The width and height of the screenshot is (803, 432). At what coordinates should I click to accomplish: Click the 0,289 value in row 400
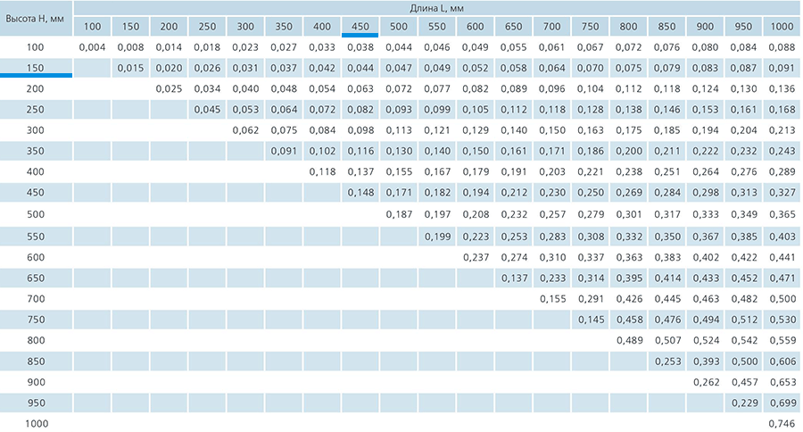point(782,171)
